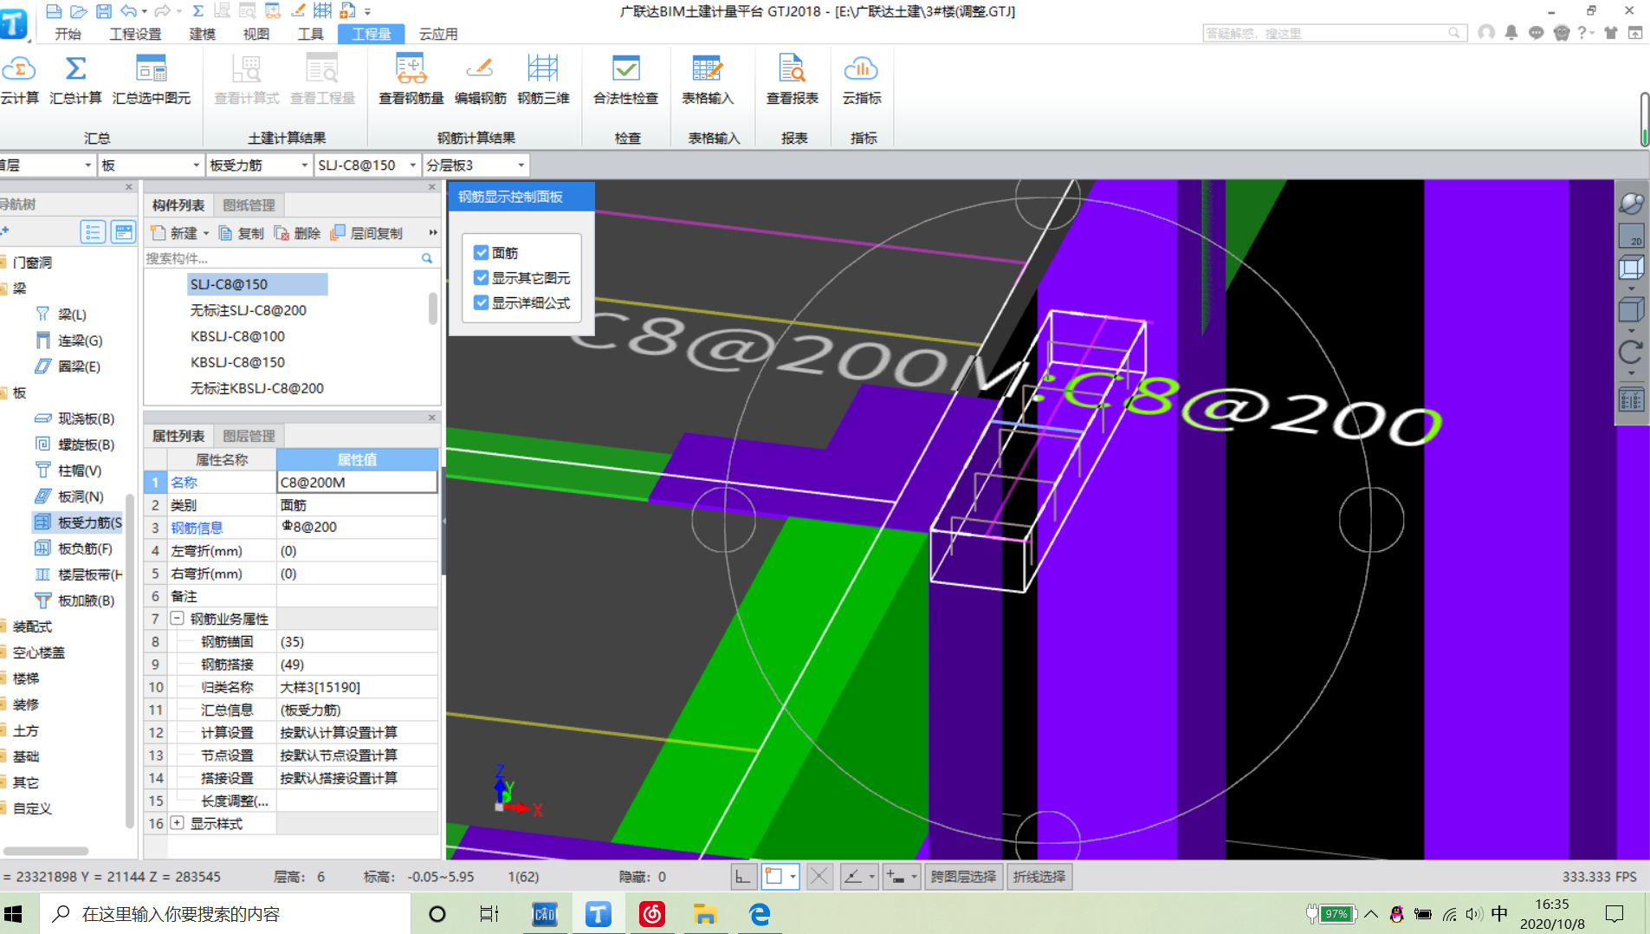Click the 搜索构件 search field

point(281,258)
